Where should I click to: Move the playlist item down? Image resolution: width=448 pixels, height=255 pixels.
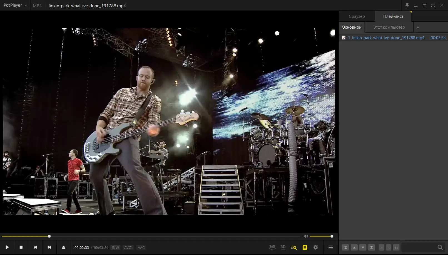pos(363,247)
